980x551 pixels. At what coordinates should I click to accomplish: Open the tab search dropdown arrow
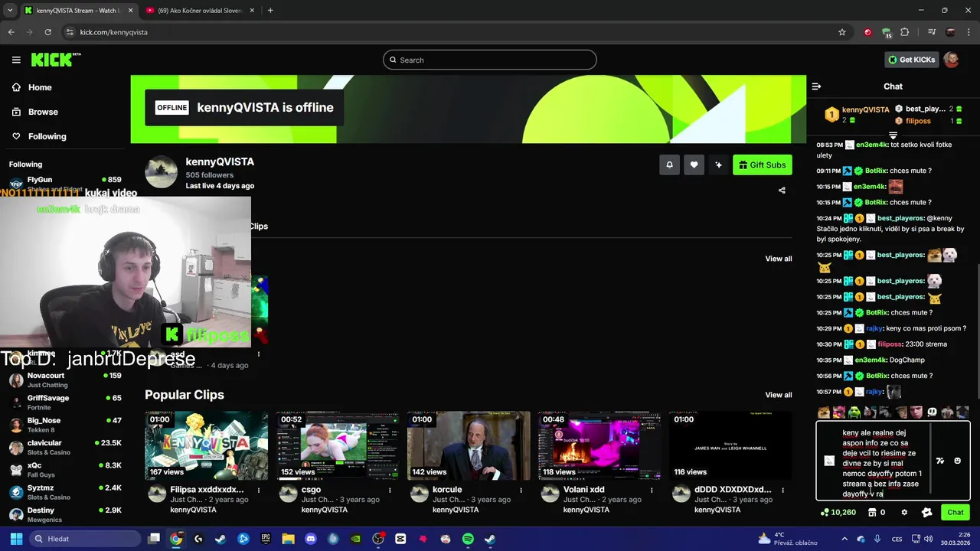coord(10,11)
